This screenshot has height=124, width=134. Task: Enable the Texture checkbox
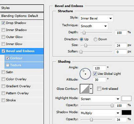pos(7,65)
